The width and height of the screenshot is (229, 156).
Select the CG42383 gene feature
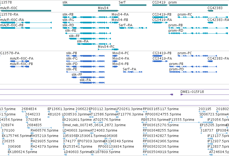click(x=210, y=11)
